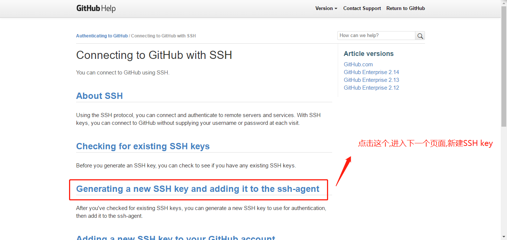Click the Article versions sidebar heading
Image resolution: width=507 pixels, height=240 pixels.
tap(369, 54)
